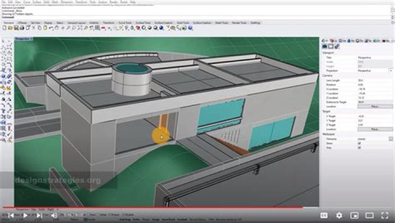Click wallpaper filename browse button
Viewport: 395px width, 223px height.
[391, 140]
